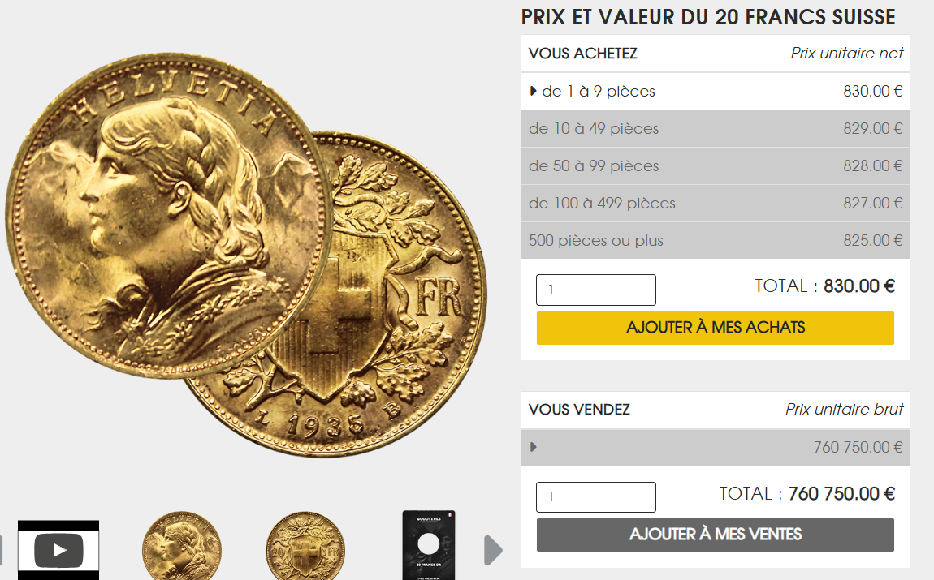This screenshot has height=580, width=934.
Task: Play the product video thumbnail
Action: [x=58, y=550]
